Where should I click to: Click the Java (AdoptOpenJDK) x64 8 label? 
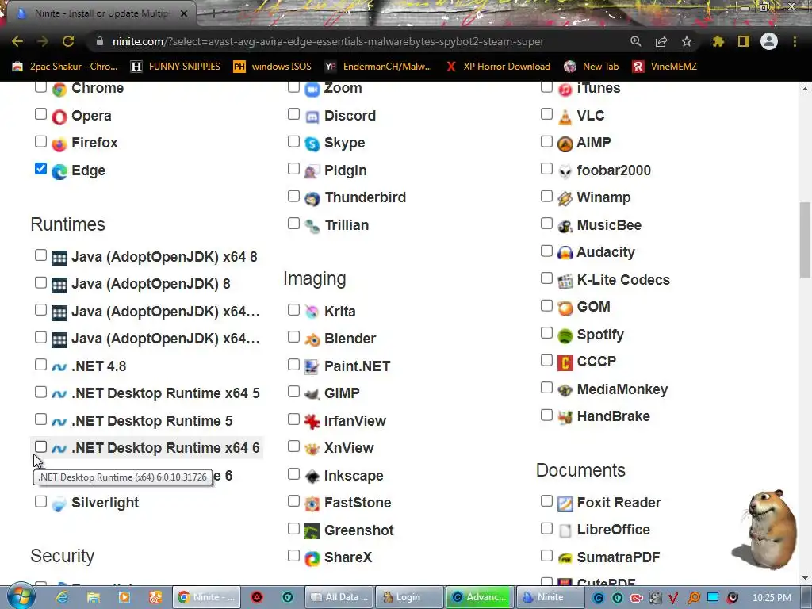point(164,257)
